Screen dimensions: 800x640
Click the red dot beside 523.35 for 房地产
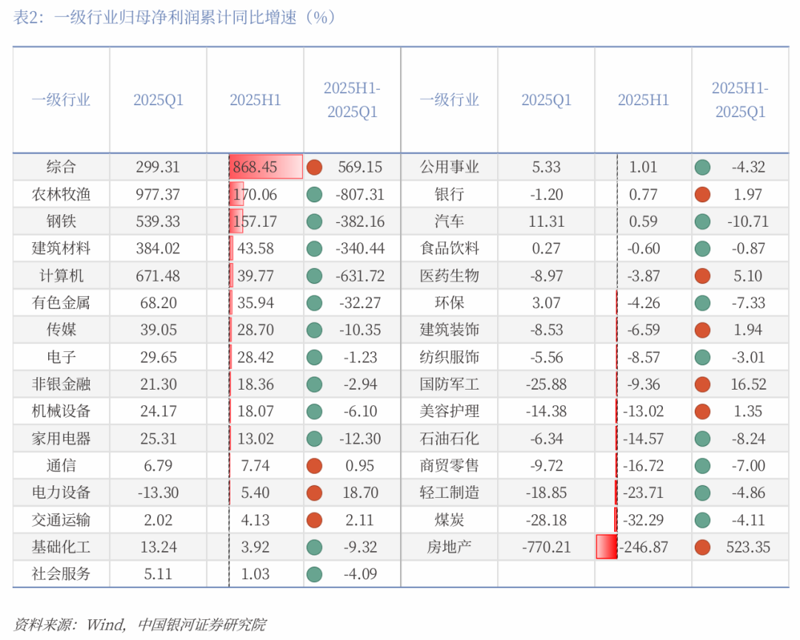pyautogui.click(x=702, y=547)
